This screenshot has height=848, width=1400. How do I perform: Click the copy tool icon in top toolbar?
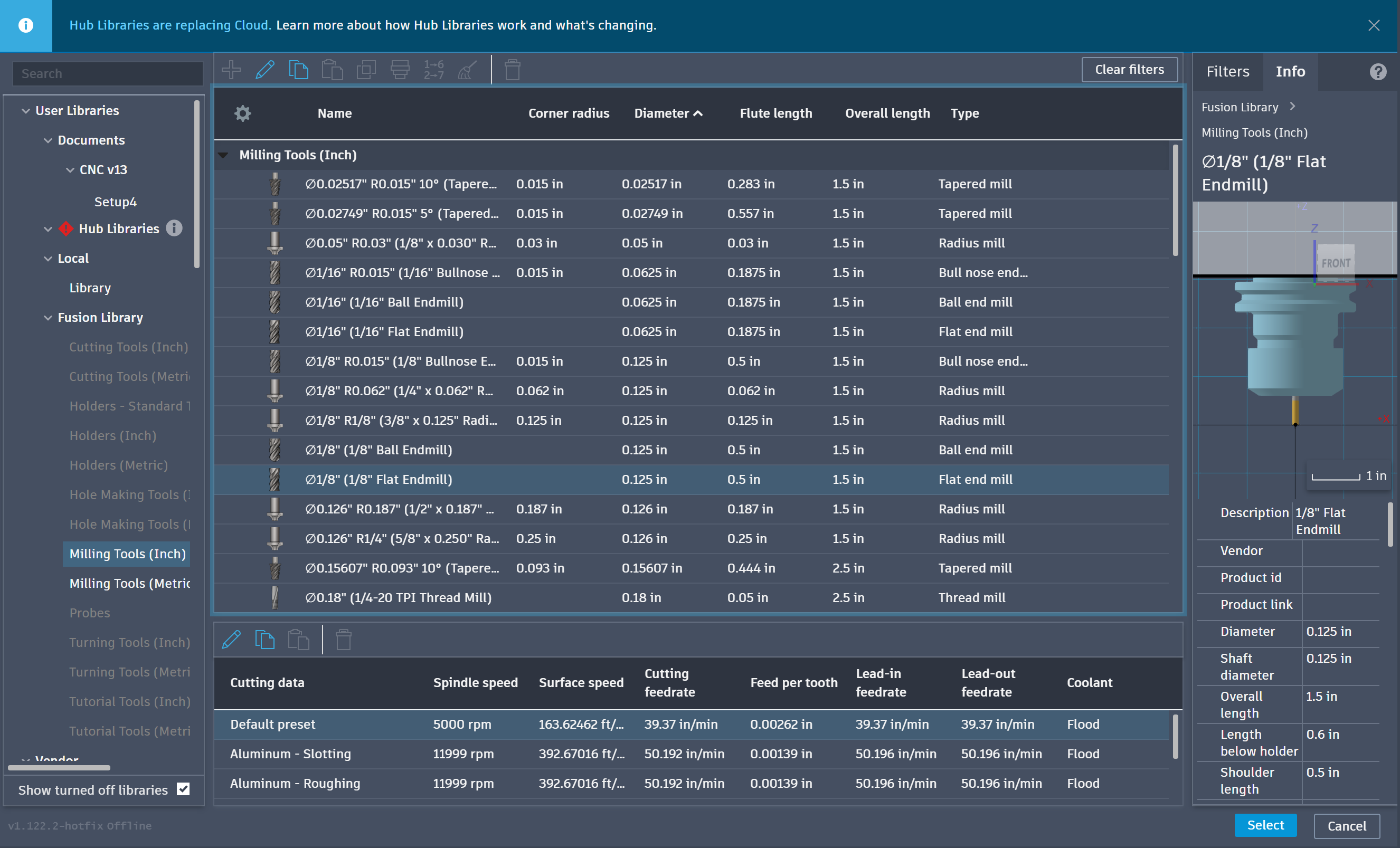pos(298,70)
